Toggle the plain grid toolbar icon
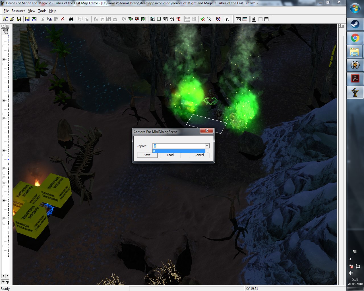Screen dimensions: 364x291 pos(159,19)
